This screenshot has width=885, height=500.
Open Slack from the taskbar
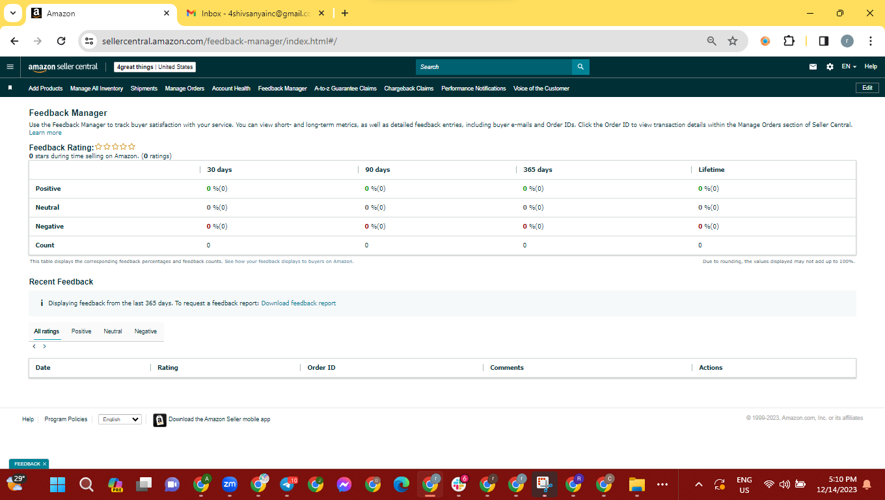pyautogui.click(x=459, y=484)
